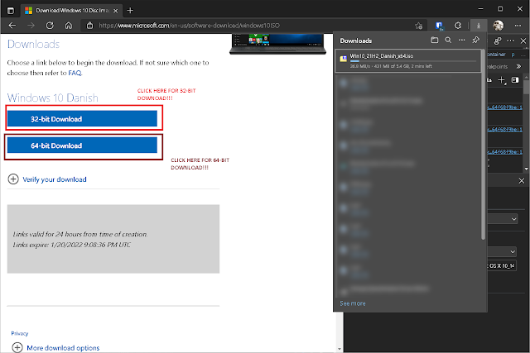Toggle DevTools computed sidebar pane icon
The height and width of the screenshot is (353, 530).
515,80
